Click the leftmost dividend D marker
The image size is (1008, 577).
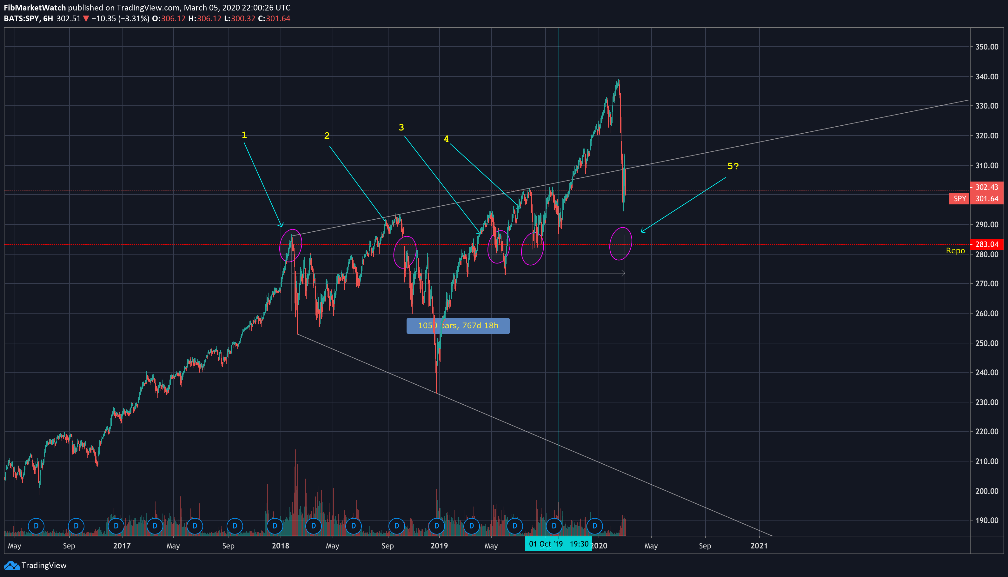[x=36, y=526]
